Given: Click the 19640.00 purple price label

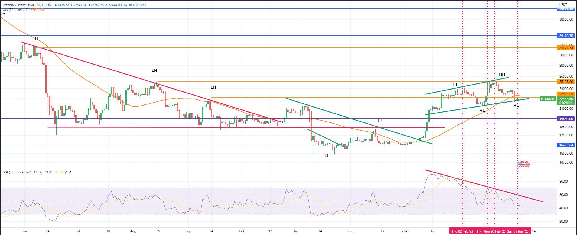Looking at the screenshot, I should pos(566,119).
